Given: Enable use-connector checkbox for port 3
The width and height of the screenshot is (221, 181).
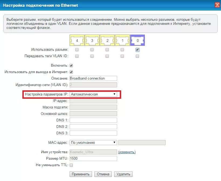Looking at the screenshot, I should [92, 50].
